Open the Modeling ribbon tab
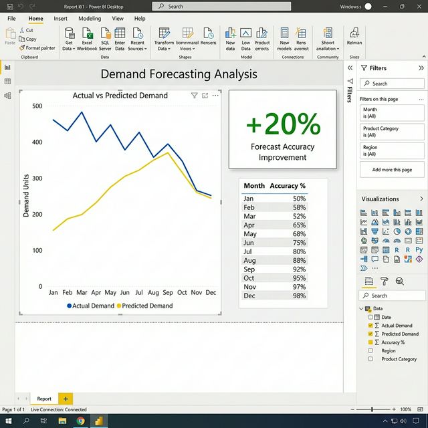428x428 pixels. click(x=90, y=19)
